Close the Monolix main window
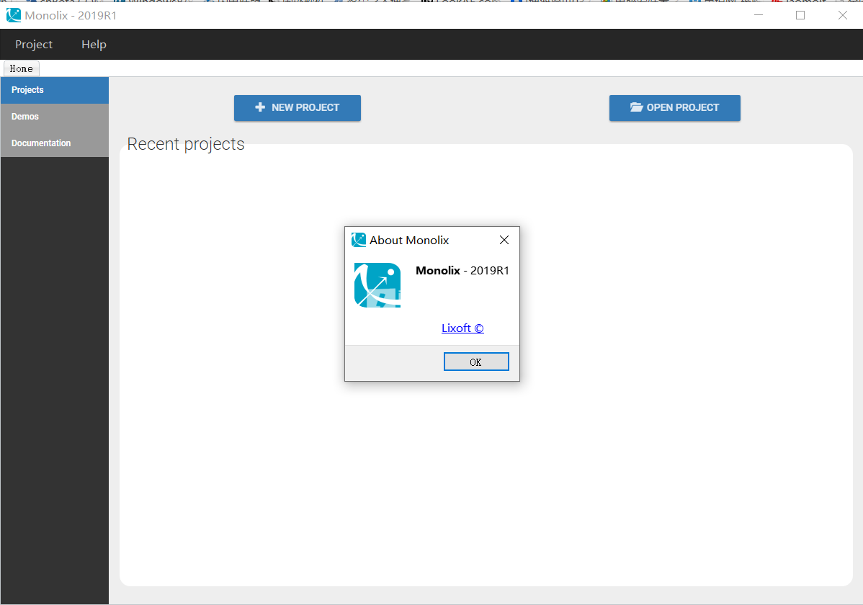The height and width of the screenshot is (605, 863). 843,15
